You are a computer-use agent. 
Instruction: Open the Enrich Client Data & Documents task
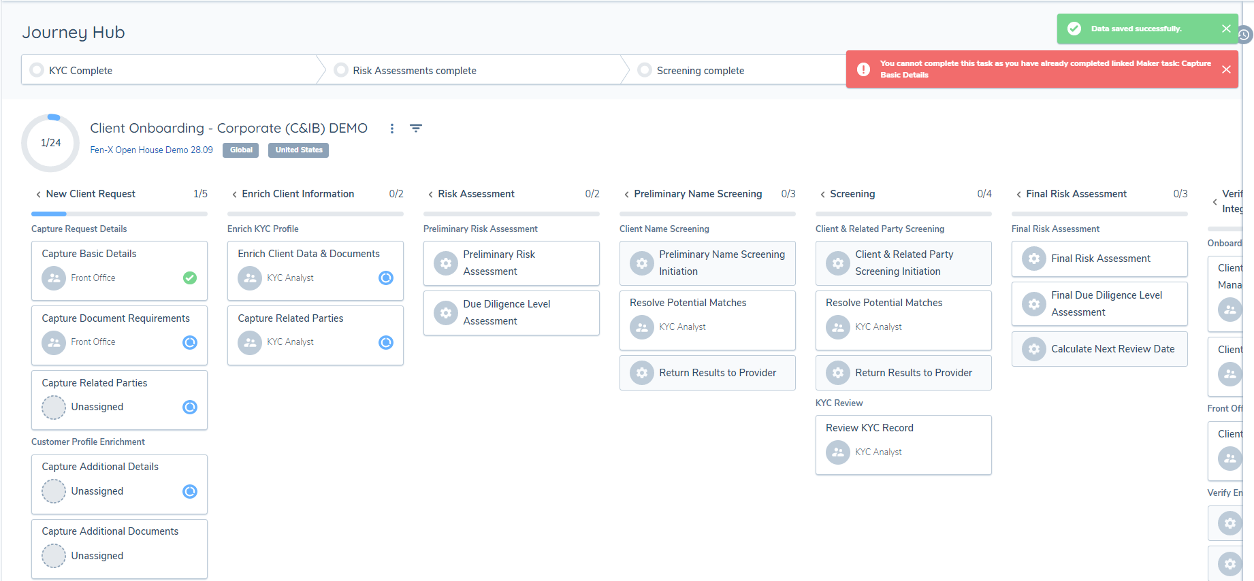click(x=308, y=254)
